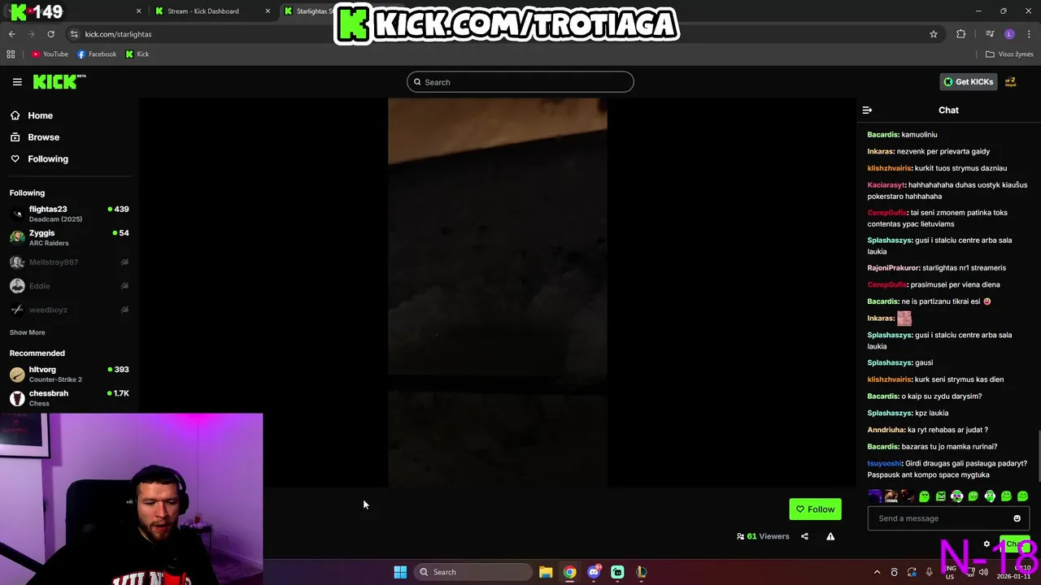Open the green Kick app in taskbar
The height and width of the screenshot is (585, 1041).
617,572
